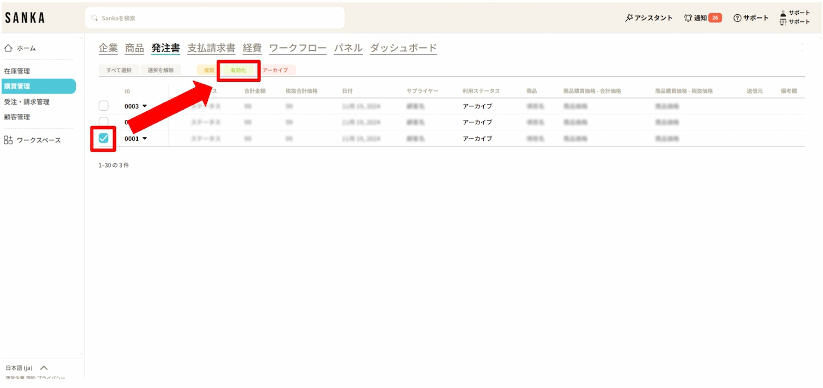Click the 選択を解除 button
This screenshot has height=388, width=823.
161,70
